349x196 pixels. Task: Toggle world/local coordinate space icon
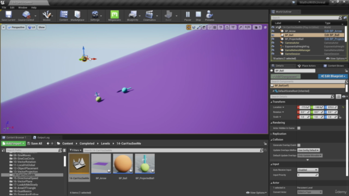204,27
